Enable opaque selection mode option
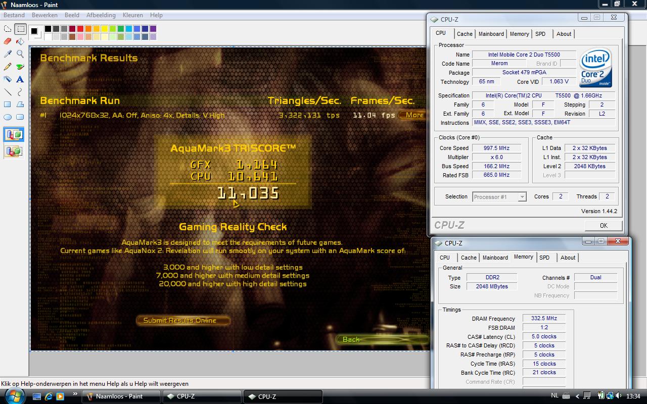Image resolution: width=647 pixels, height=404 pixels. click(14, 135)
